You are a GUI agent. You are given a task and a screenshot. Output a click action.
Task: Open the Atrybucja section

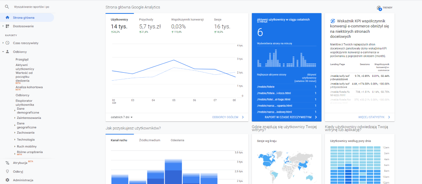click(20, 163)
